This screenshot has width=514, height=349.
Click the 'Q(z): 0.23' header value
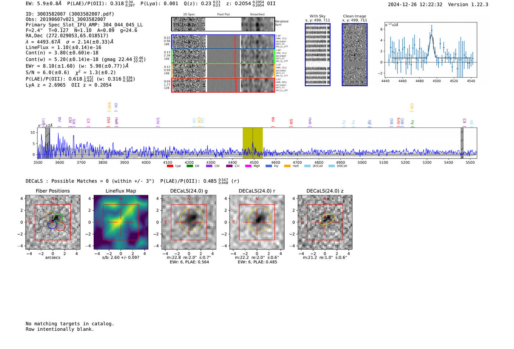202,4
